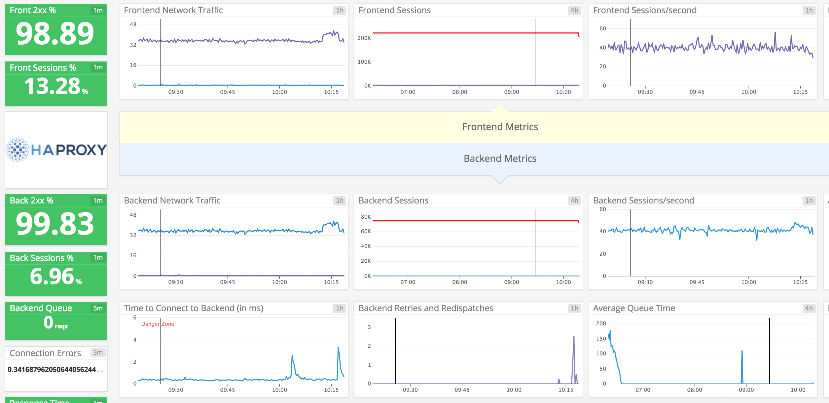
Task: Click the 1m badge on Front 2xx %
Action: click(98, 10)
